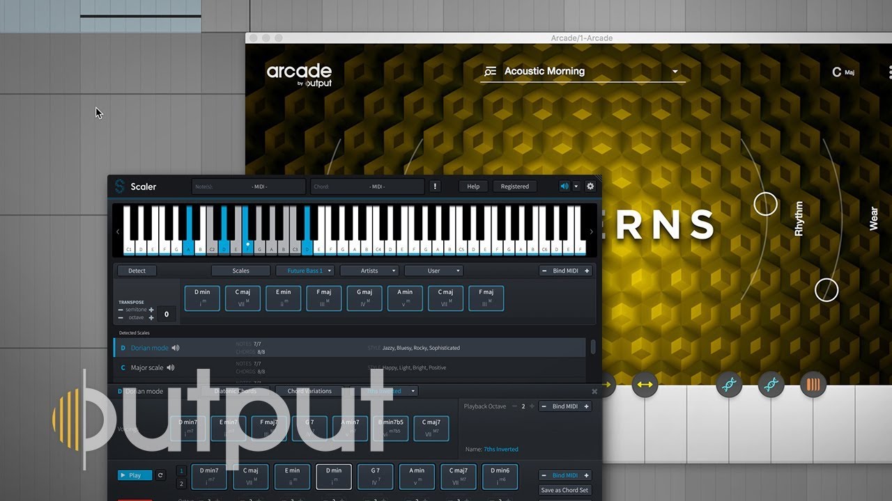Viewport: 892px width, 501px height.
Task: Preview the Dorian mode scale speaker icon
Action: point(176,348)
